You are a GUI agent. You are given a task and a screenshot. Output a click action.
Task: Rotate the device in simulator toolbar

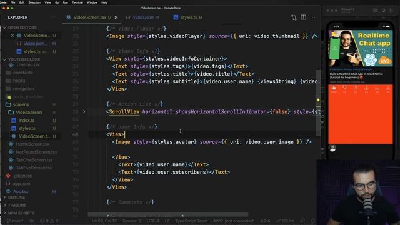tap(391, 11)
